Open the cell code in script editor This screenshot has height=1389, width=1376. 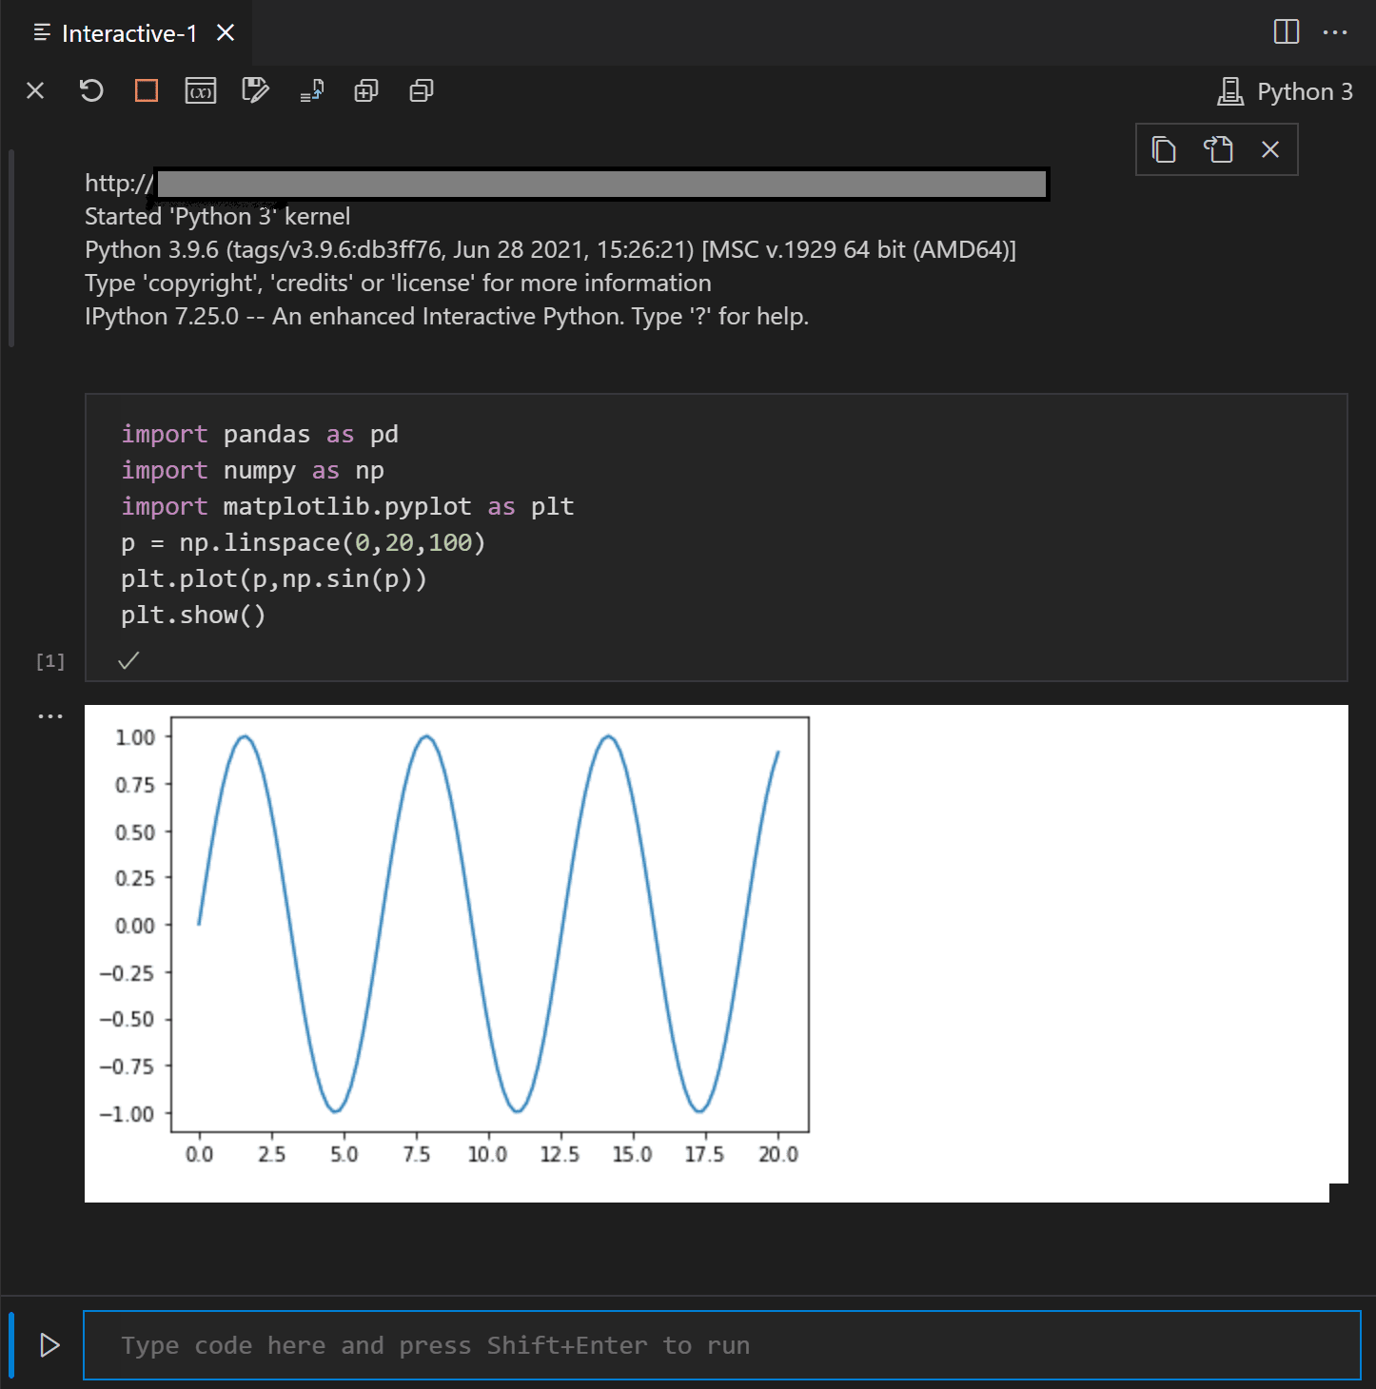coord(1218,149)
